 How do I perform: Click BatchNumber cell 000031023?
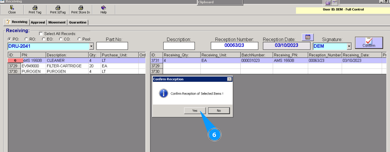[x=256, y=60]
